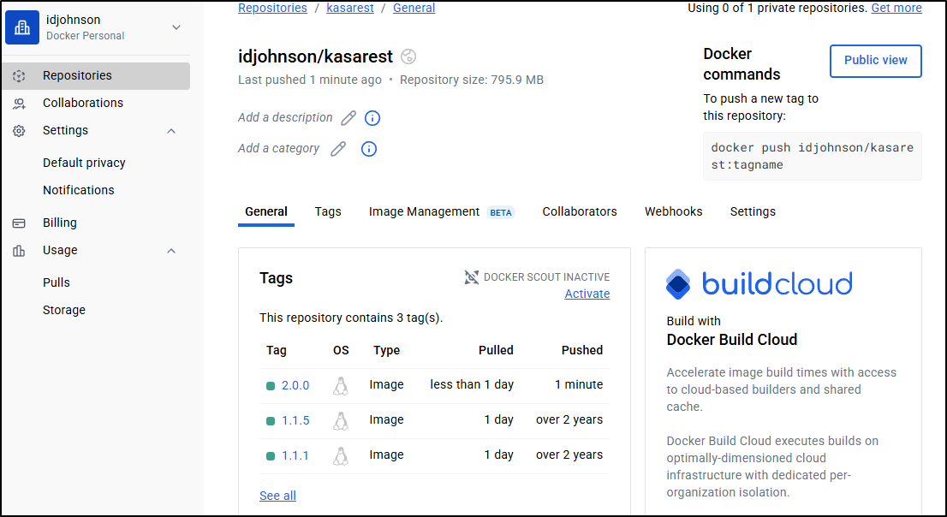Open tag 1.1.1
The image size is (947, 517).
295,455
